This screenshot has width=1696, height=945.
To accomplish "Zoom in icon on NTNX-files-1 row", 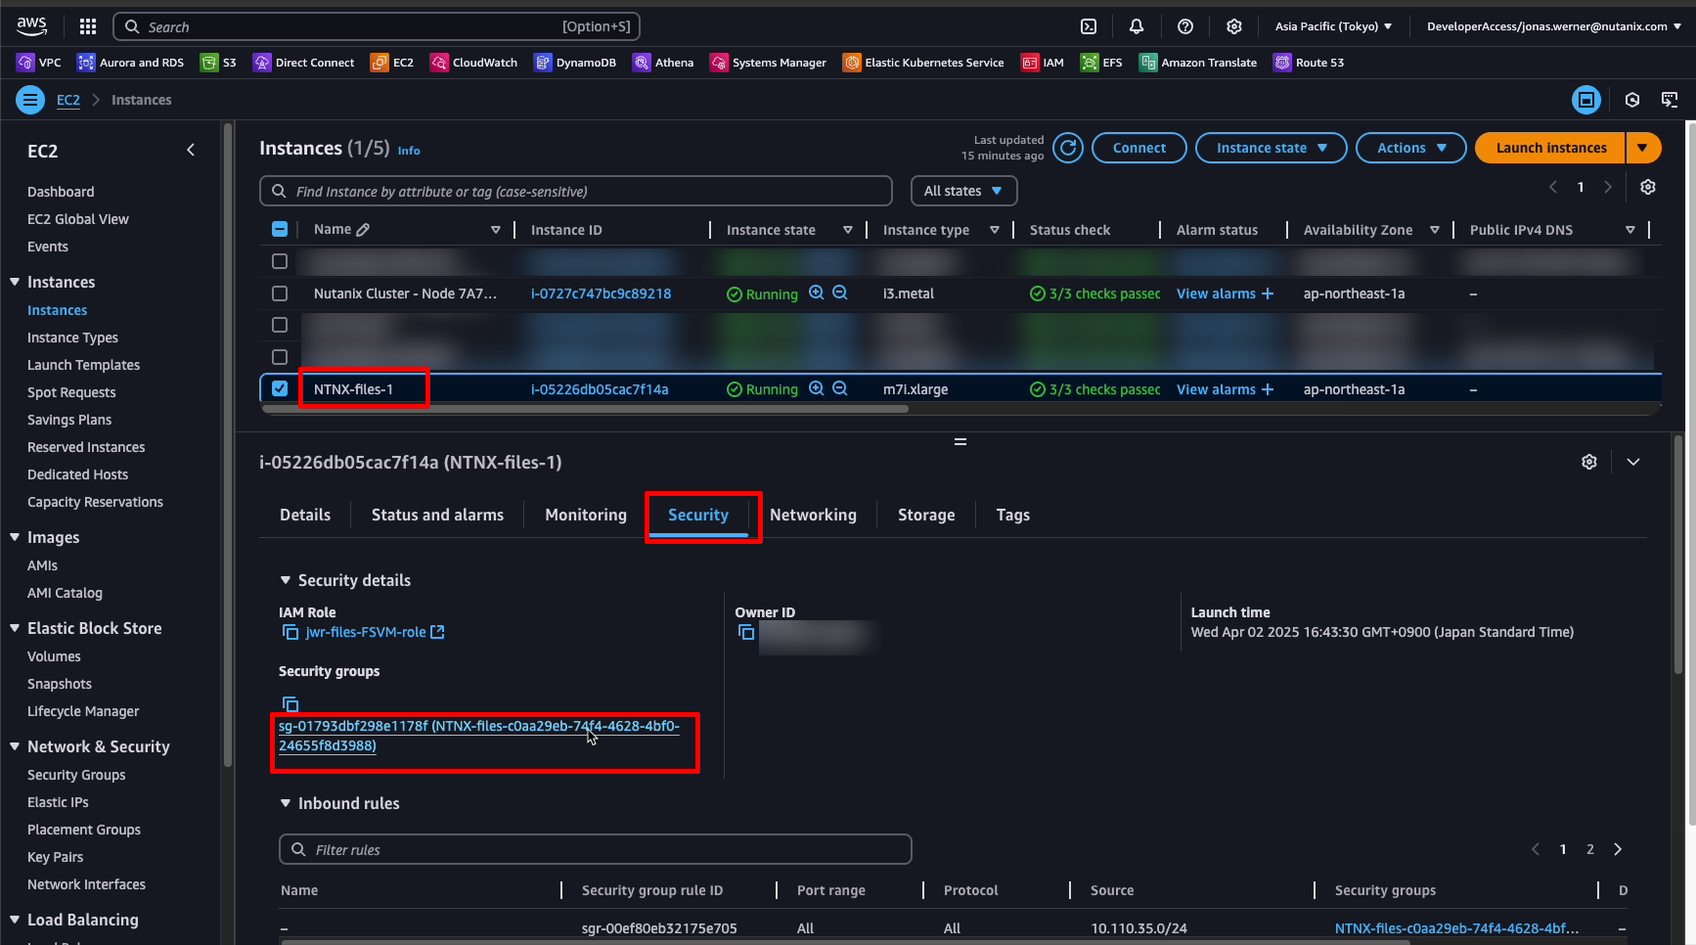I will [816, 388].
